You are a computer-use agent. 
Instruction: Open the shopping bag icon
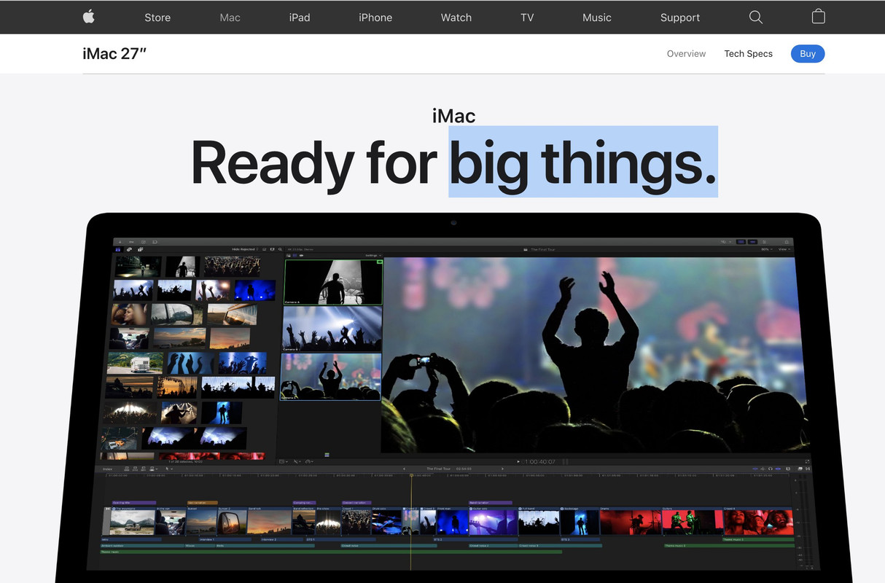[x=819, y=16]
